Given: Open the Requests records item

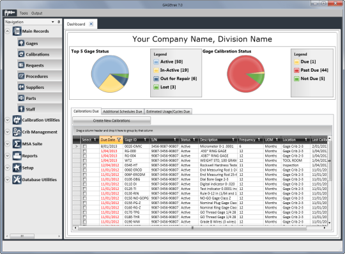Looking at the screenshot, I should point(40,65).
